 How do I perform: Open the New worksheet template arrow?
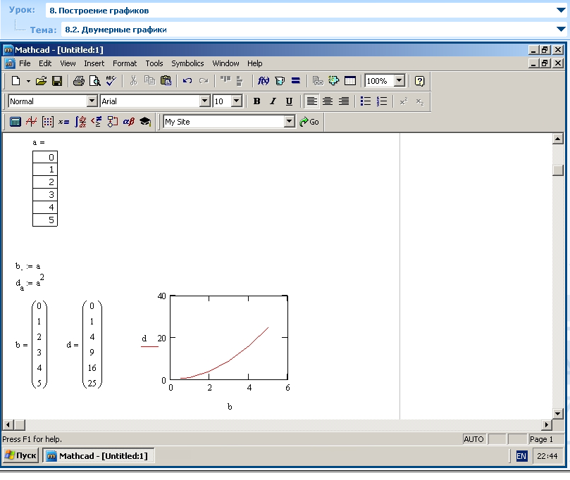[x=28, y=81]
